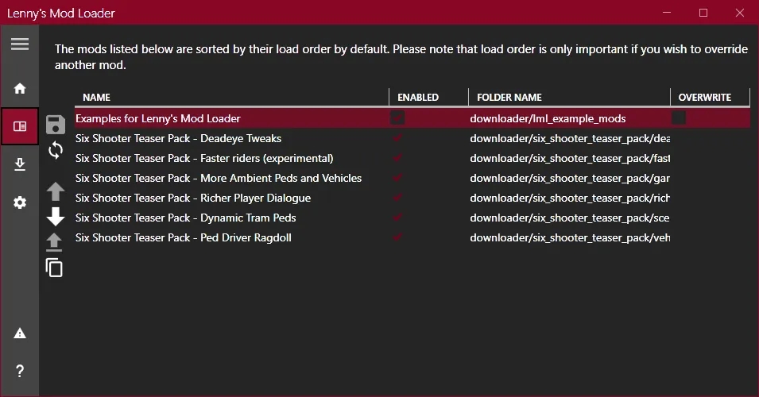
Task: Sort mods by the NAME column header
Action: pyautogui.click(x=96, y=97)
